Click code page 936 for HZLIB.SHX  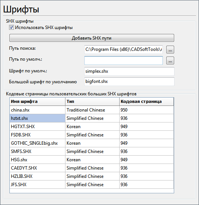147,176
